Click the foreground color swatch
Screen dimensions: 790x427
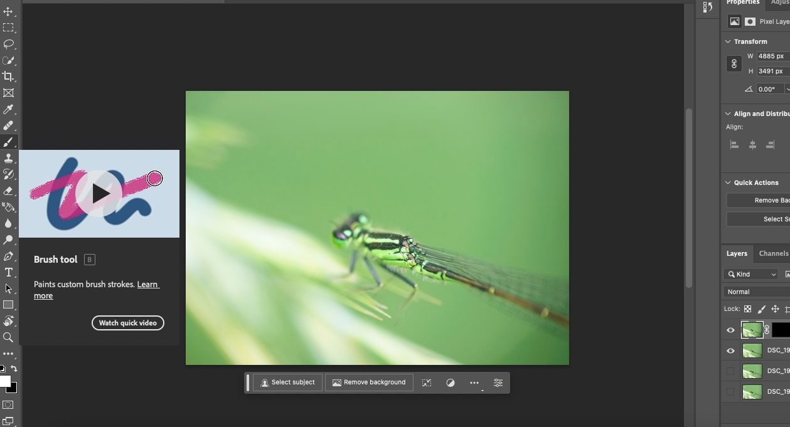tap(5, 381)
